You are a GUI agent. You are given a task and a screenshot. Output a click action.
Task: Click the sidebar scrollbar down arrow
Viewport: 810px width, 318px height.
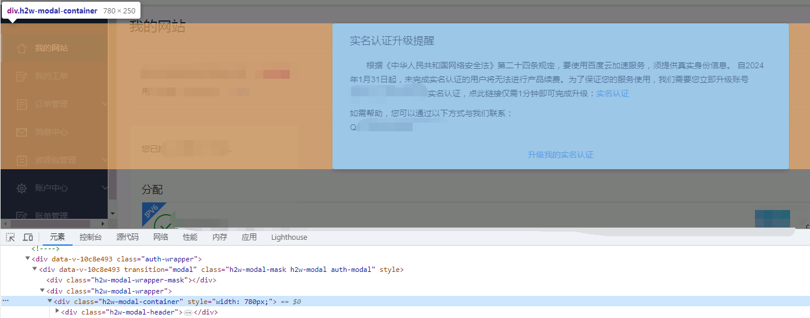click(x=112, y=214)
